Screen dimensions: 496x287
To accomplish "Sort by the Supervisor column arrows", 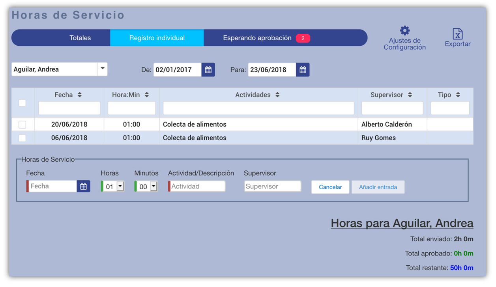I will tap(410, 95).
